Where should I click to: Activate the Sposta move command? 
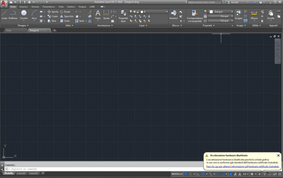point(53,12)
